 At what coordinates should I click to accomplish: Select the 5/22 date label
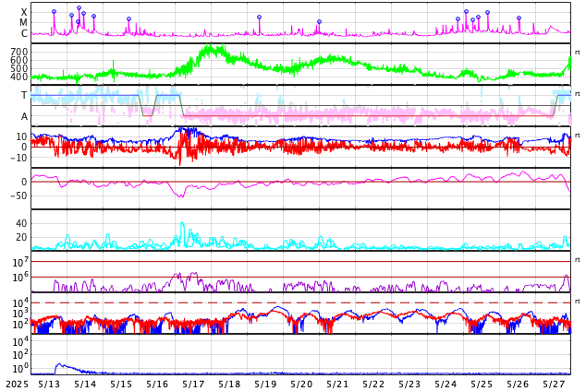[373, 384]
